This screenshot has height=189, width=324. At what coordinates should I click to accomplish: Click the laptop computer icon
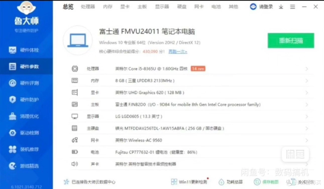click(x=78, y=40)
